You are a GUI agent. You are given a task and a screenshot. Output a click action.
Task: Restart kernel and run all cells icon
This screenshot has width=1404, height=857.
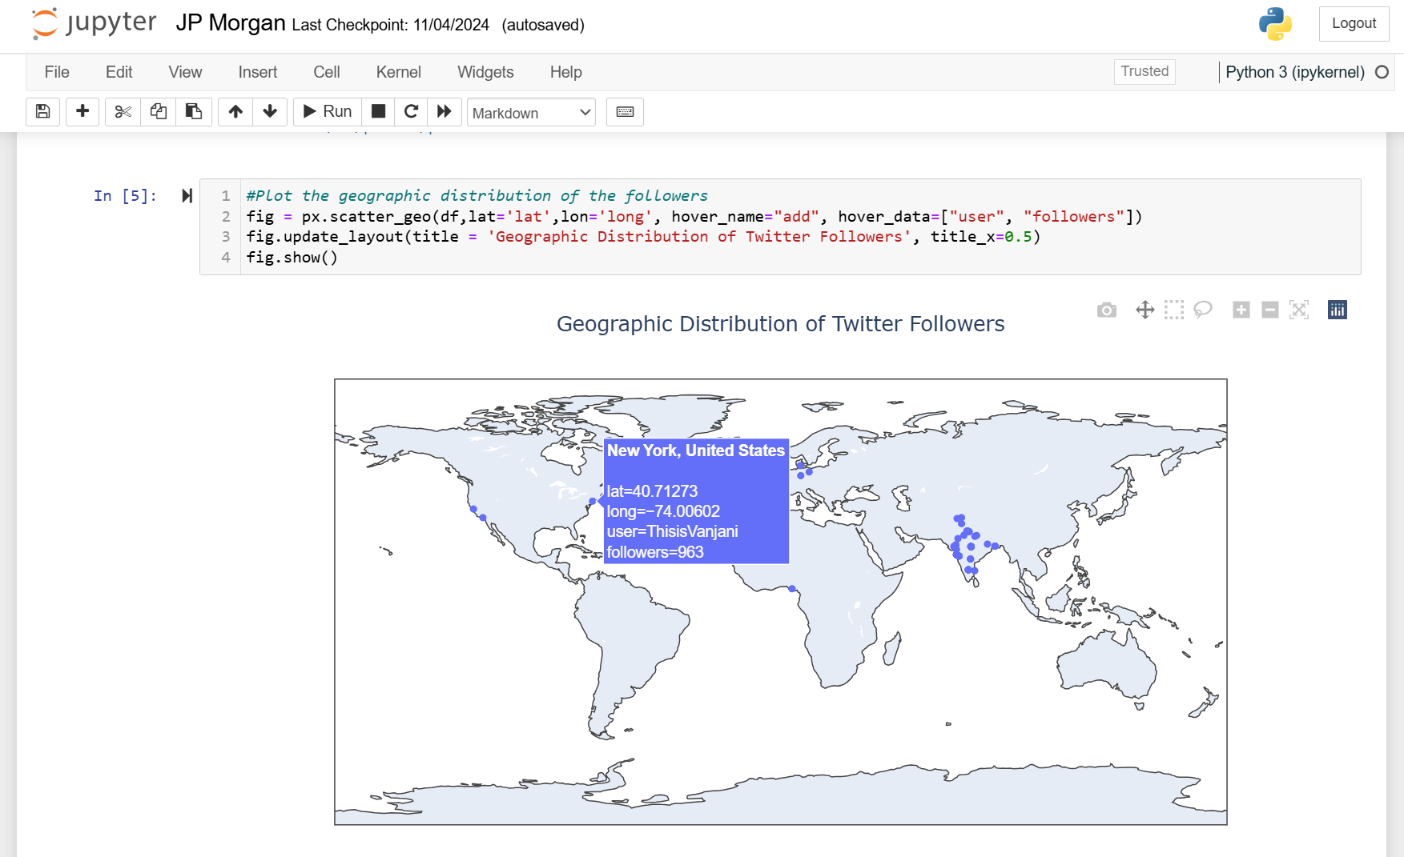[x=445, y=112]
